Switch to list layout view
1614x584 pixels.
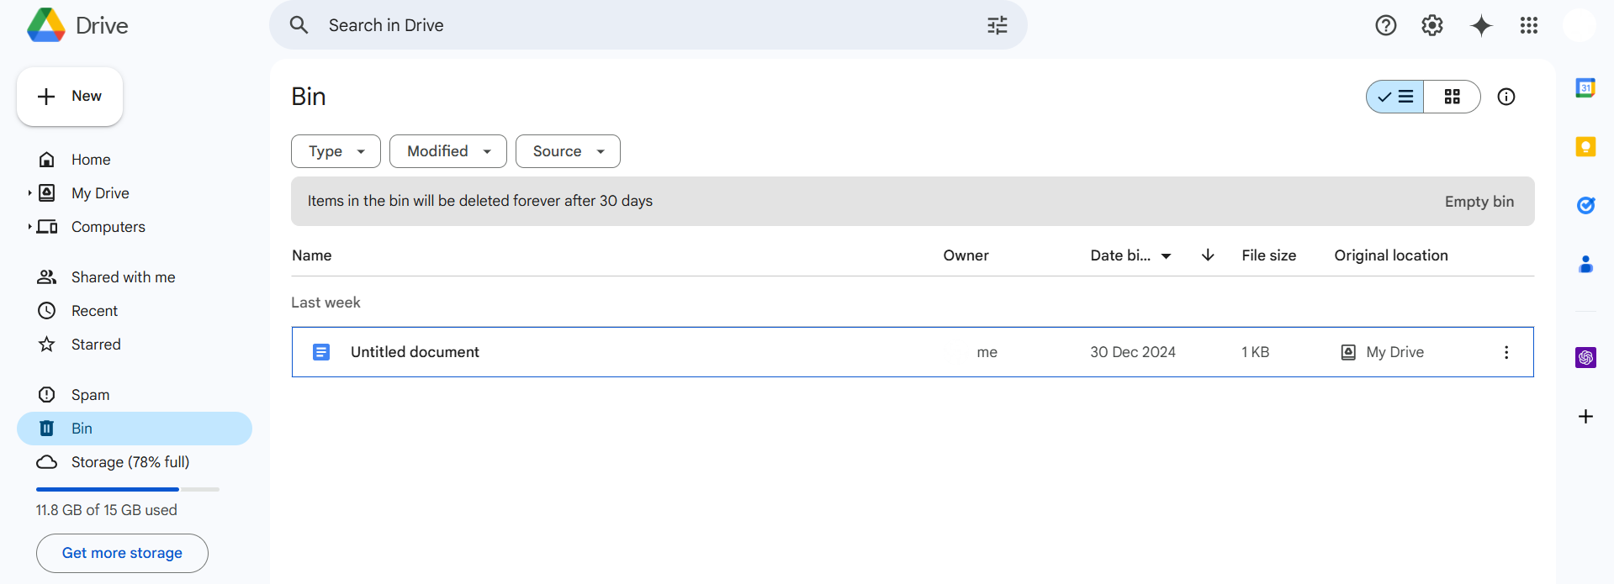1395,97
